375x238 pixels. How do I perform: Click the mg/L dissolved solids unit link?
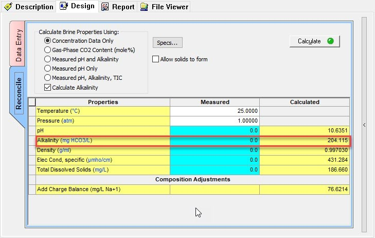point(101,170)
